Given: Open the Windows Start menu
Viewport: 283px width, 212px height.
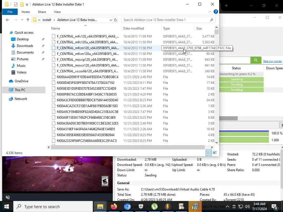Looking at the screenshot, I should pyautogui.click(x=7, y=206).
